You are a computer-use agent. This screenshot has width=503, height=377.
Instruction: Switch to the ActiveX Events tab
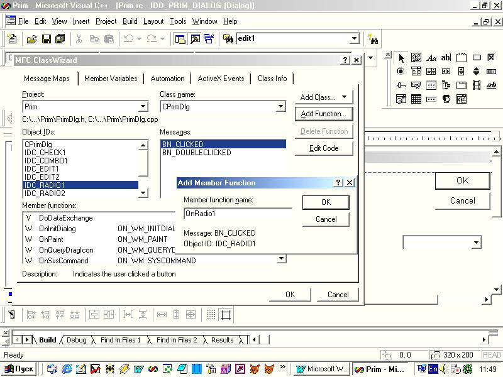221,79
